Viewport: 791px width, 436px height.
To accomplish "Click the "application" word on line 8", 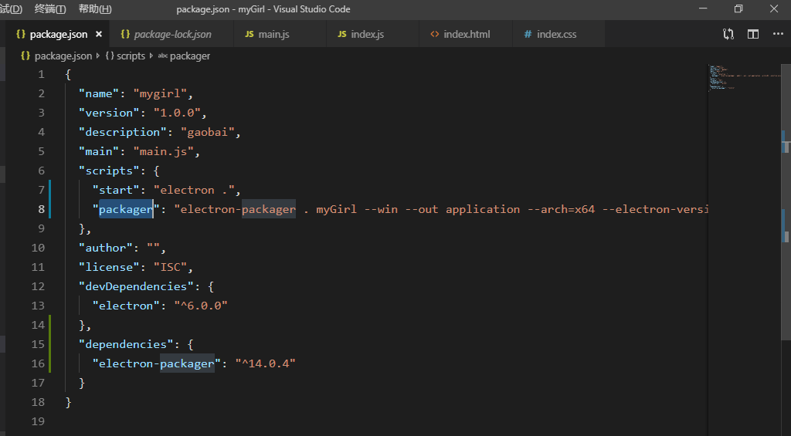I will (x=483, y=209).
